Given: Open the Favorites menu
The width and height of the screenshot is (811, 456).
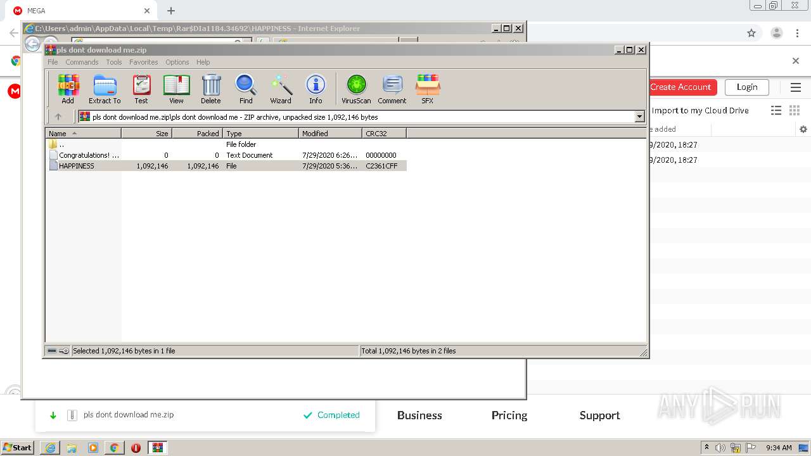Looking at the screenshot, I should 144,62.
